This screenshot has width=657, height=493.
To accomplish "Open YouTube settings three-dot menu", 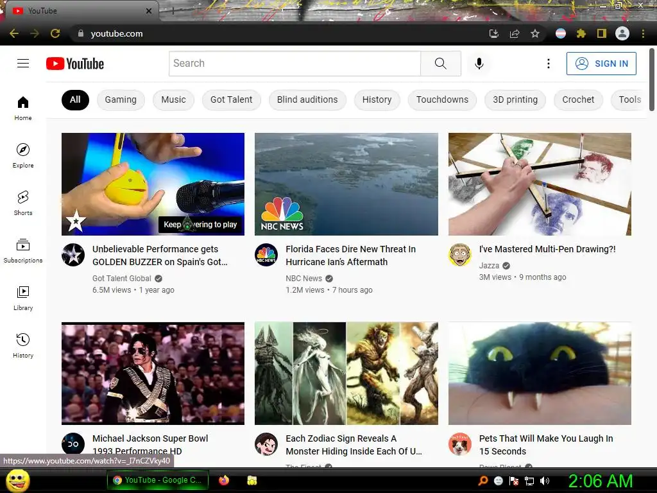I will 548,64.
